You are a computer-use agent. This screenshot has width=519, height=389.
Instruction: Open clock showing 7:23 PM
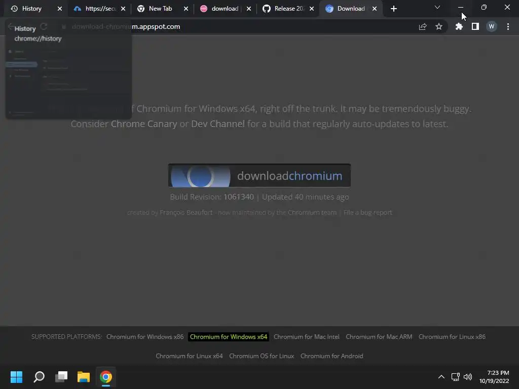point(494,377)
